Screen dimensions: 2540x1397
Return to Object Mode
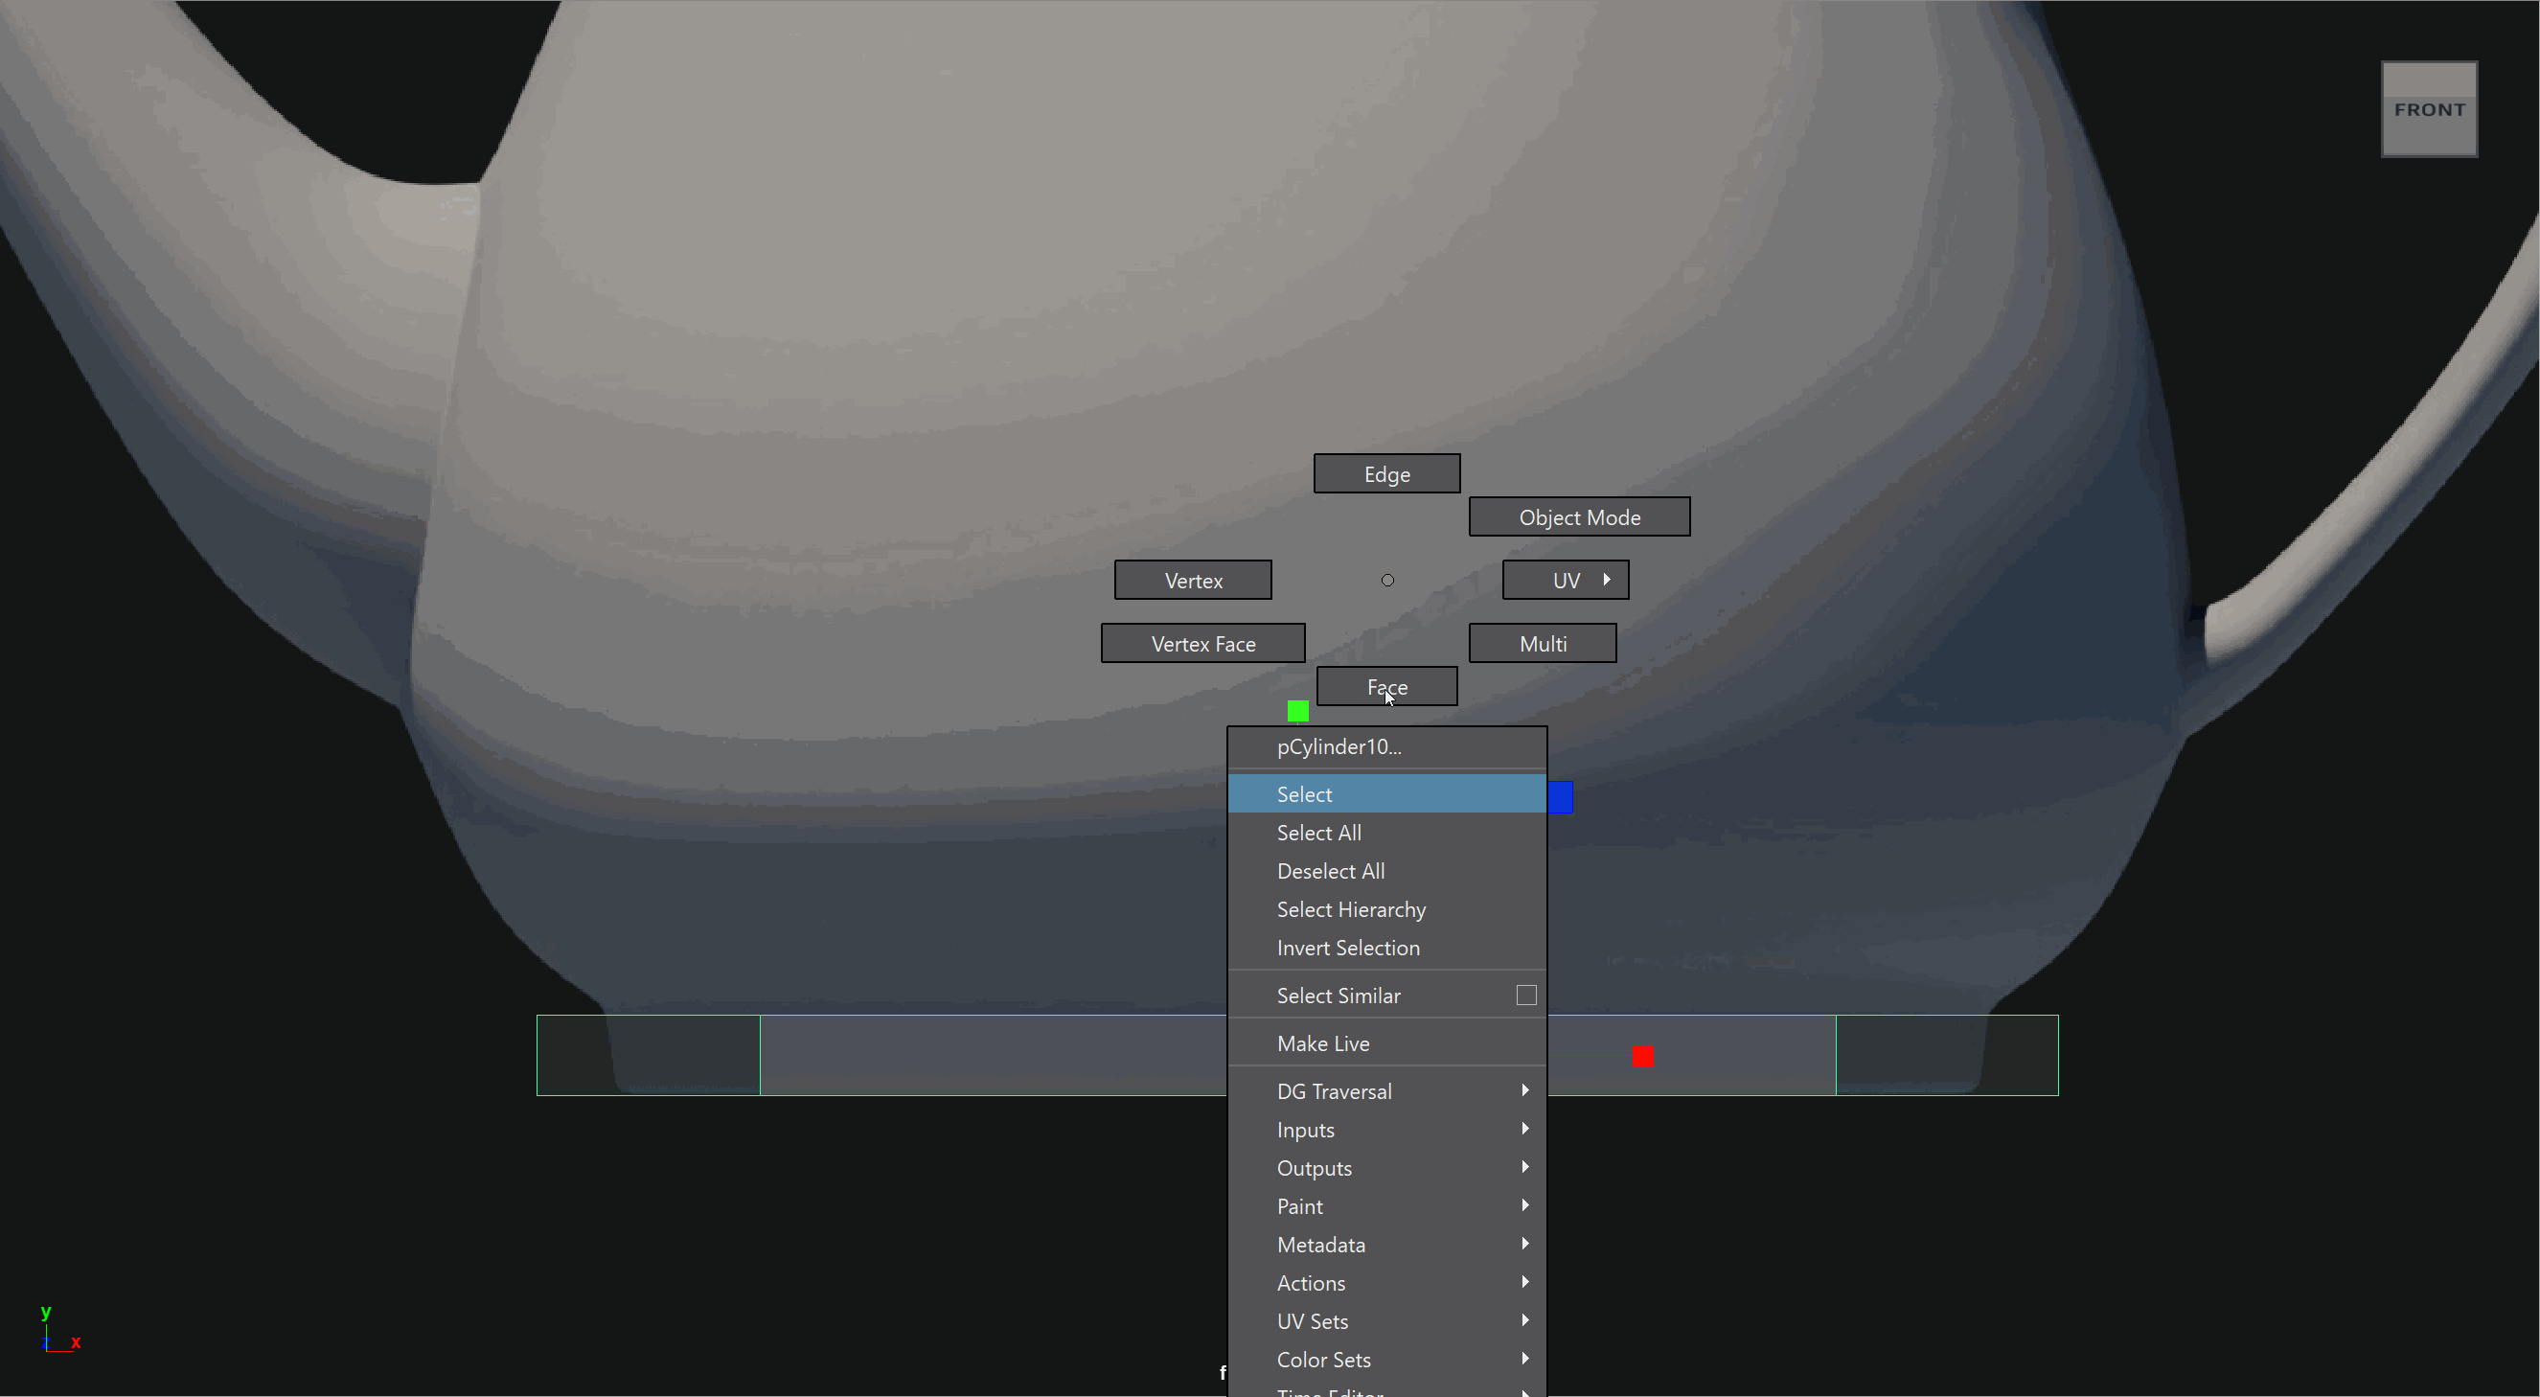pos(1579,517)
